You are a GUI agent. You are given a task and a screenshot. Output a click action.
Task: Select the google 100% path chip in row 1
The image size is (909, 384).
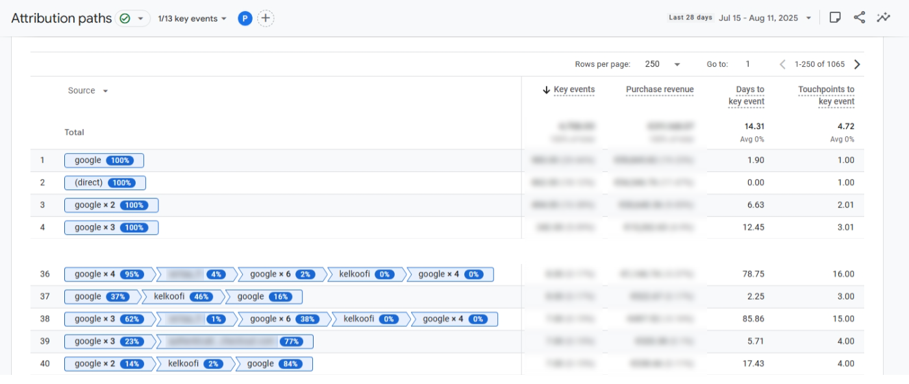[x=104, y=160]
